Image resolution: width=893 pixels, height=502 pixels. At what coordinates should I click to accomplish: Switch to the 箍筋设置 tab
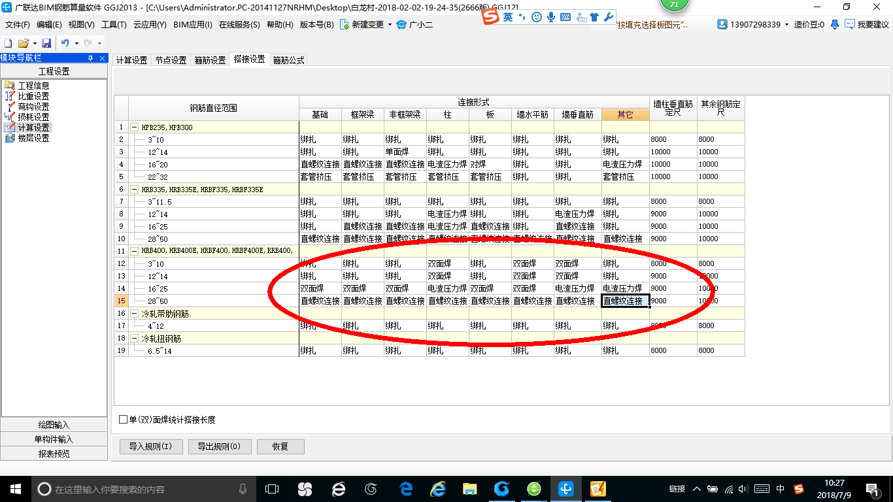(210, 60)
